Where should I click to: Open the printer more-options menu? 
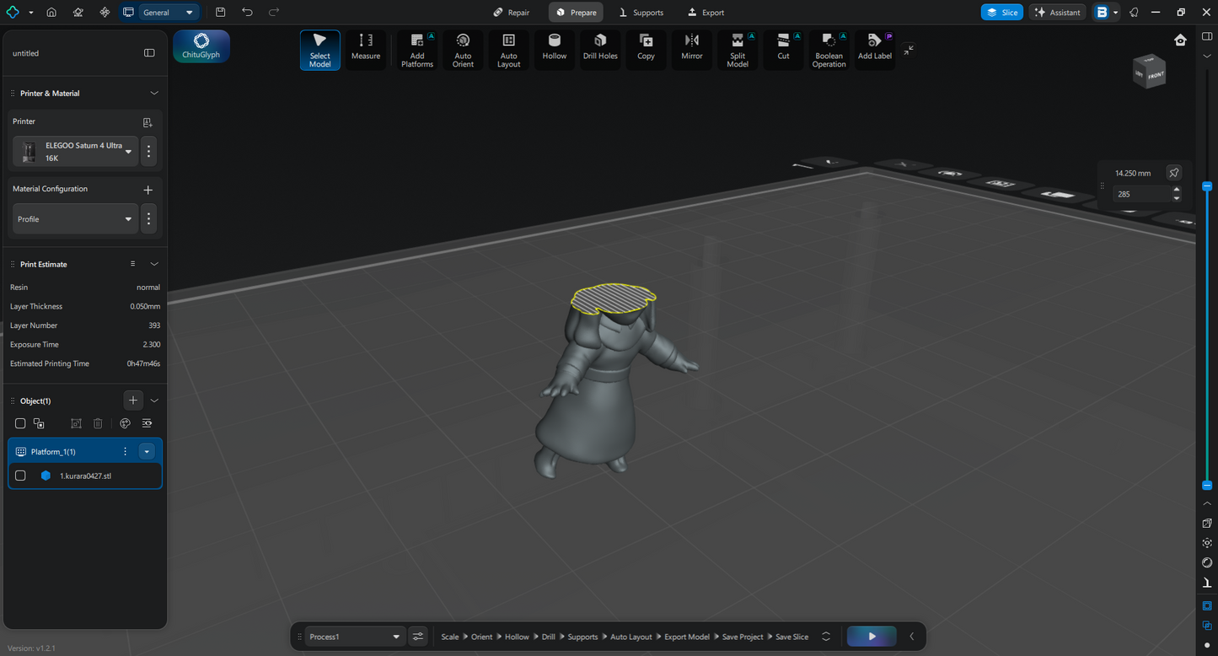click(148, 152)
